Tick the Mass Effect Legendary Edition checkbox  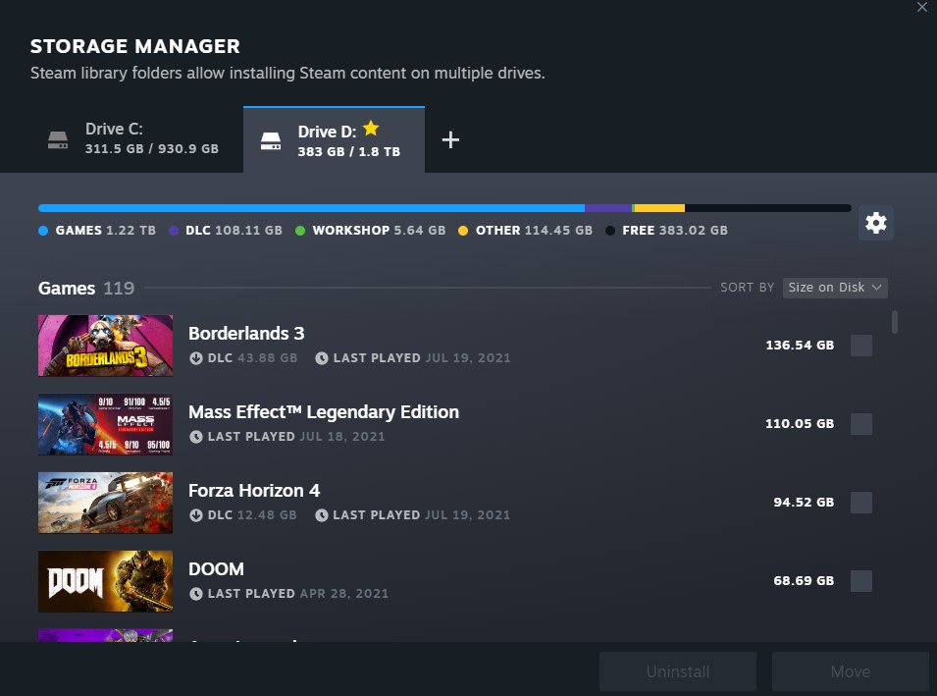coord(861,424)
